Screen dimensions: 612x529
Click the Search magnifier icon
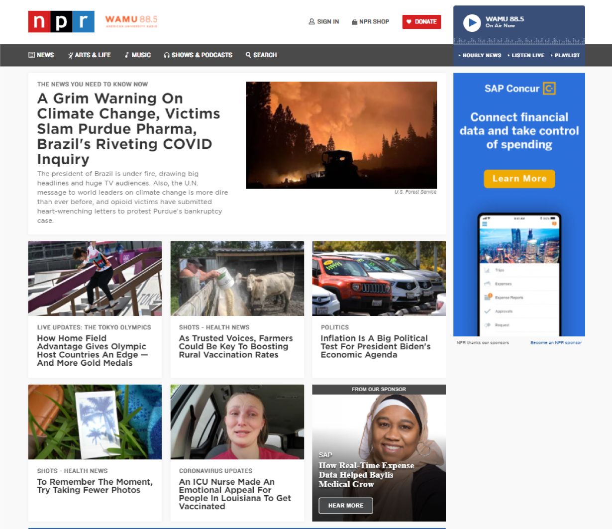[248, 55]
